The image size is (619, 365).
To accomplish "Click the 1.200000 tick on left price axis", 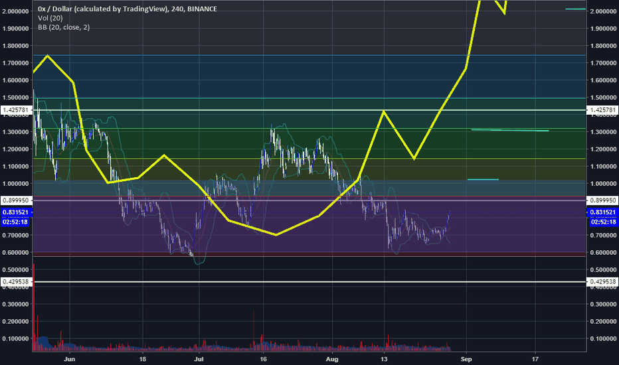I will click(15, 149).
